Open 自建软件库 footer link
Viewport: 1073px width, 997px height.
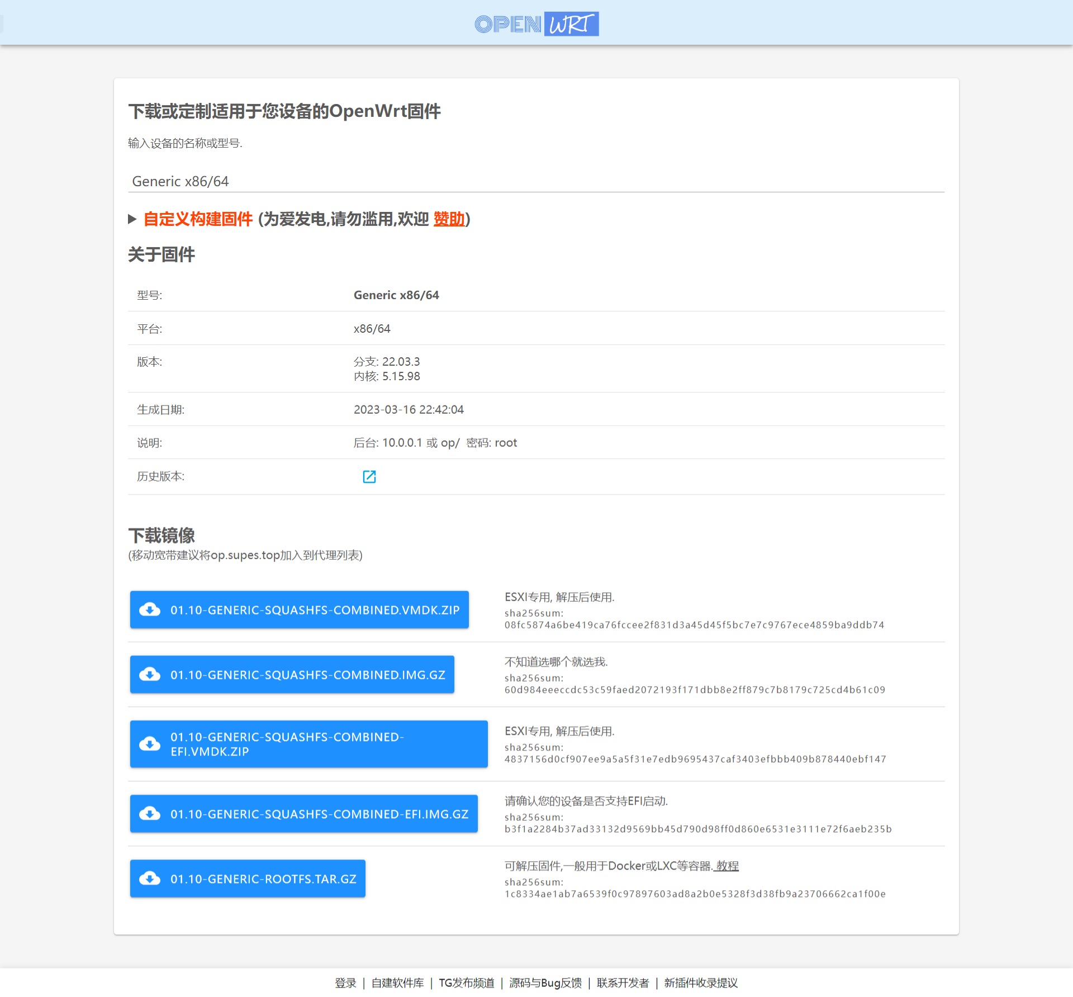[x=397, y=983]
